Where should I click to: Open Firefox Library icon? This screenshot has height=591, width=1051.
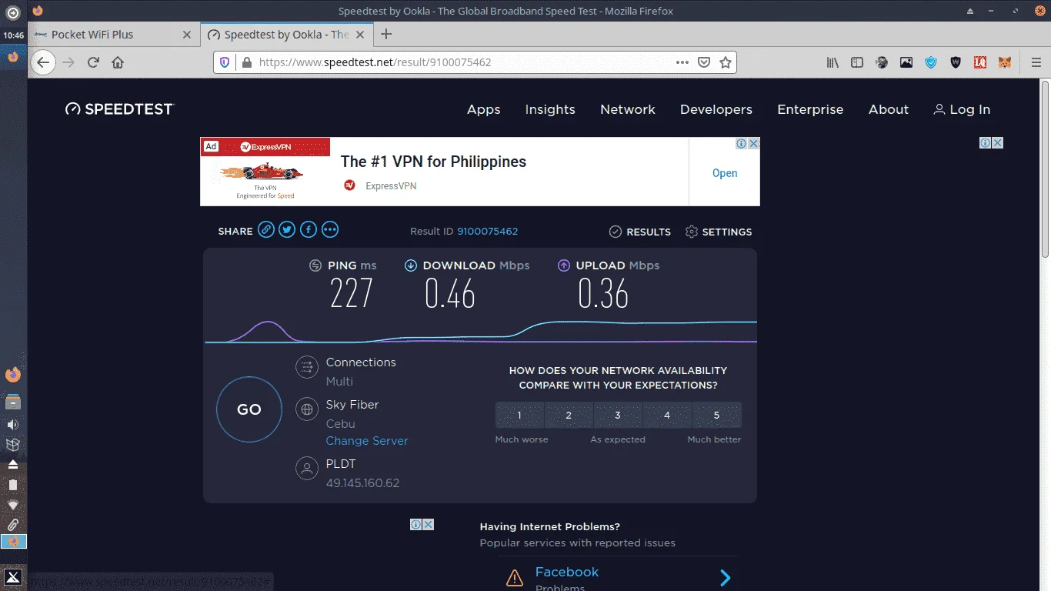832,62
